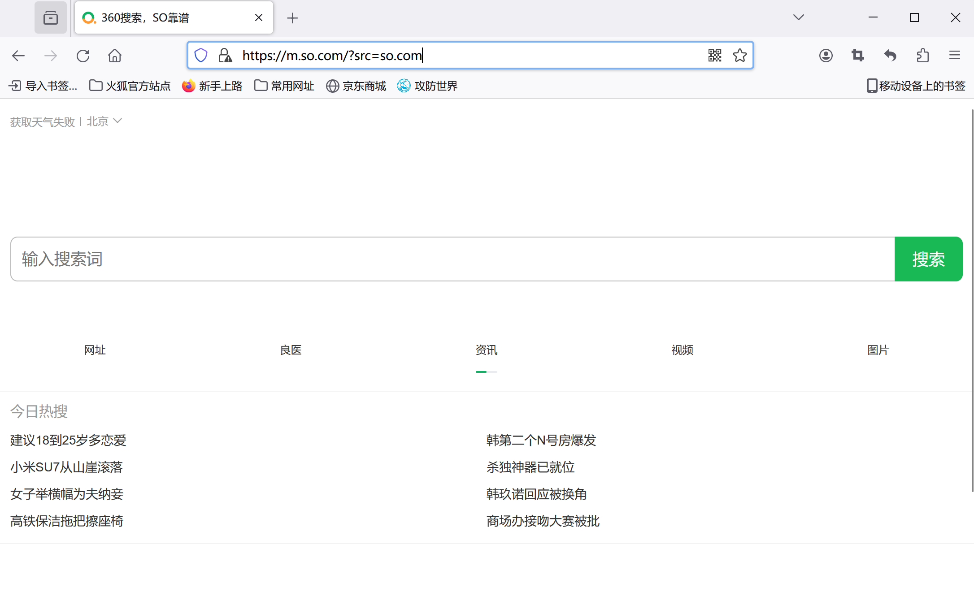Open hot search 杀独神器已就位
The image size is (974, 609).
pos(530,467)
